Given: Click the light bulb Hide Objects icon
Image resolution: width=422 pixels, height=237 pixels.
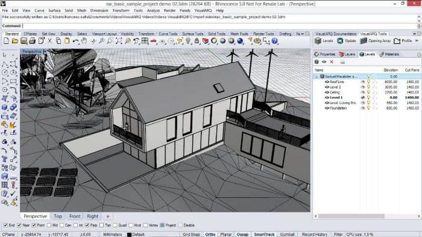Looking at the screenshot, I should coord(188,41).
